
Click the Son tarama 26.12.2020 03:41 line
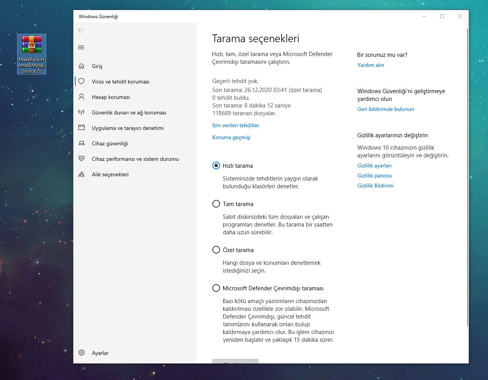click(x=267, y=90)
